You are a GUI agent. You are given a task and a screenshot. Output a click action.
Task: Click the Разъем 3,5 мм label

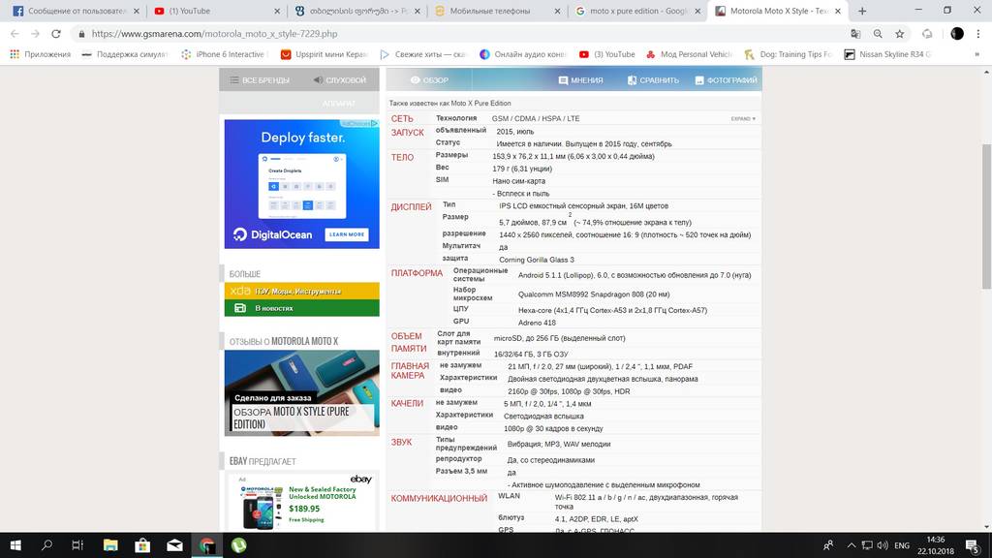pyautogui.click(x=461, y=472)
